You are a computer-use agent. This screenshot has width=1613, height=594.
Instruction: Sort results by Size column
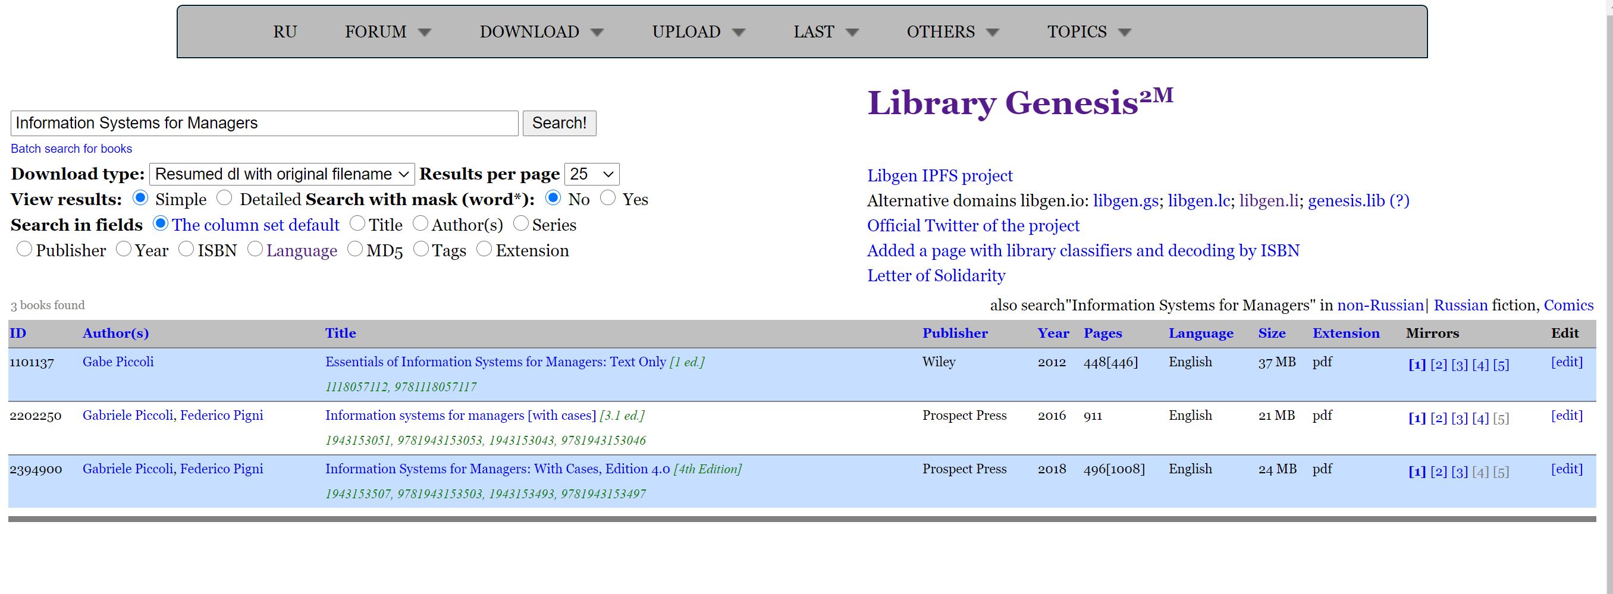point(1272,334)
